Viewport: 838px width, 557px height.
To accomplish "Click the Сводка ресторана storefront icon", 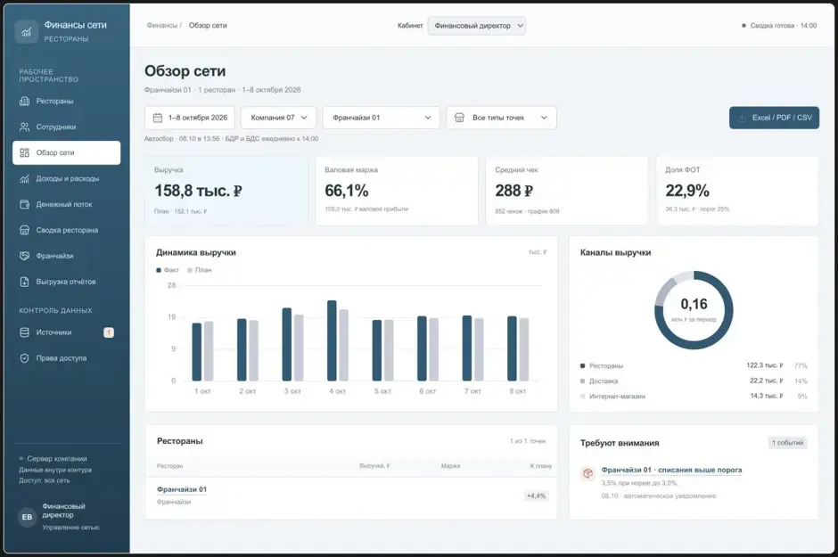I will pos(25,230).
